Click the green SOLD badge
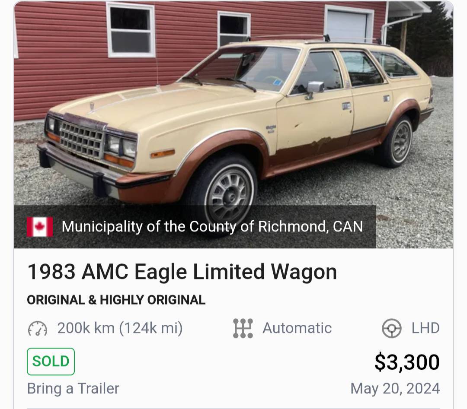Image resolution: width=467 pixels, height=409 pixels. click(x=51, y=361)
